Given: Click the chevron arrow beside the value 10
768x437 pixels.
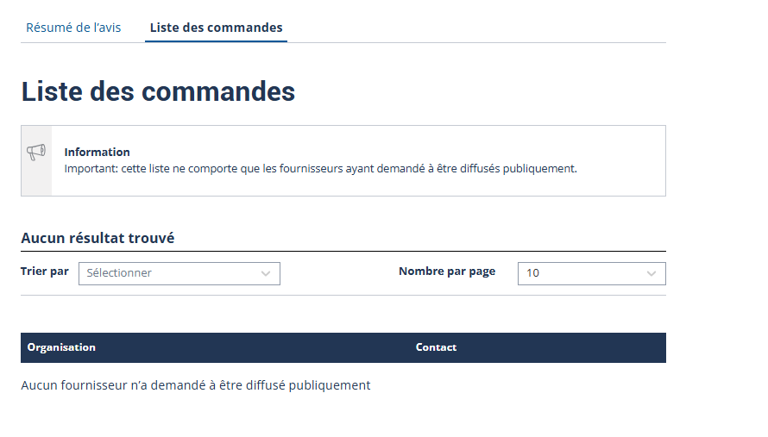Looking at the screenshot, I should tap(651, 273).
